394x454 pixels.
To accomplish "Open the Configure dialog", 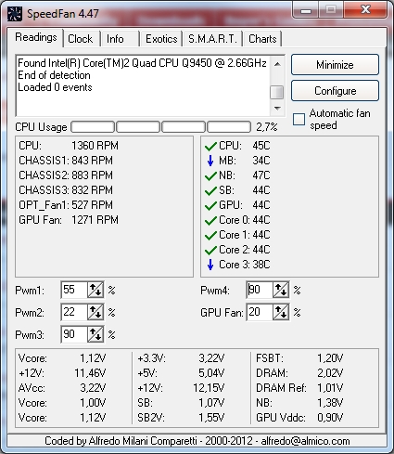I will (335, 91).
